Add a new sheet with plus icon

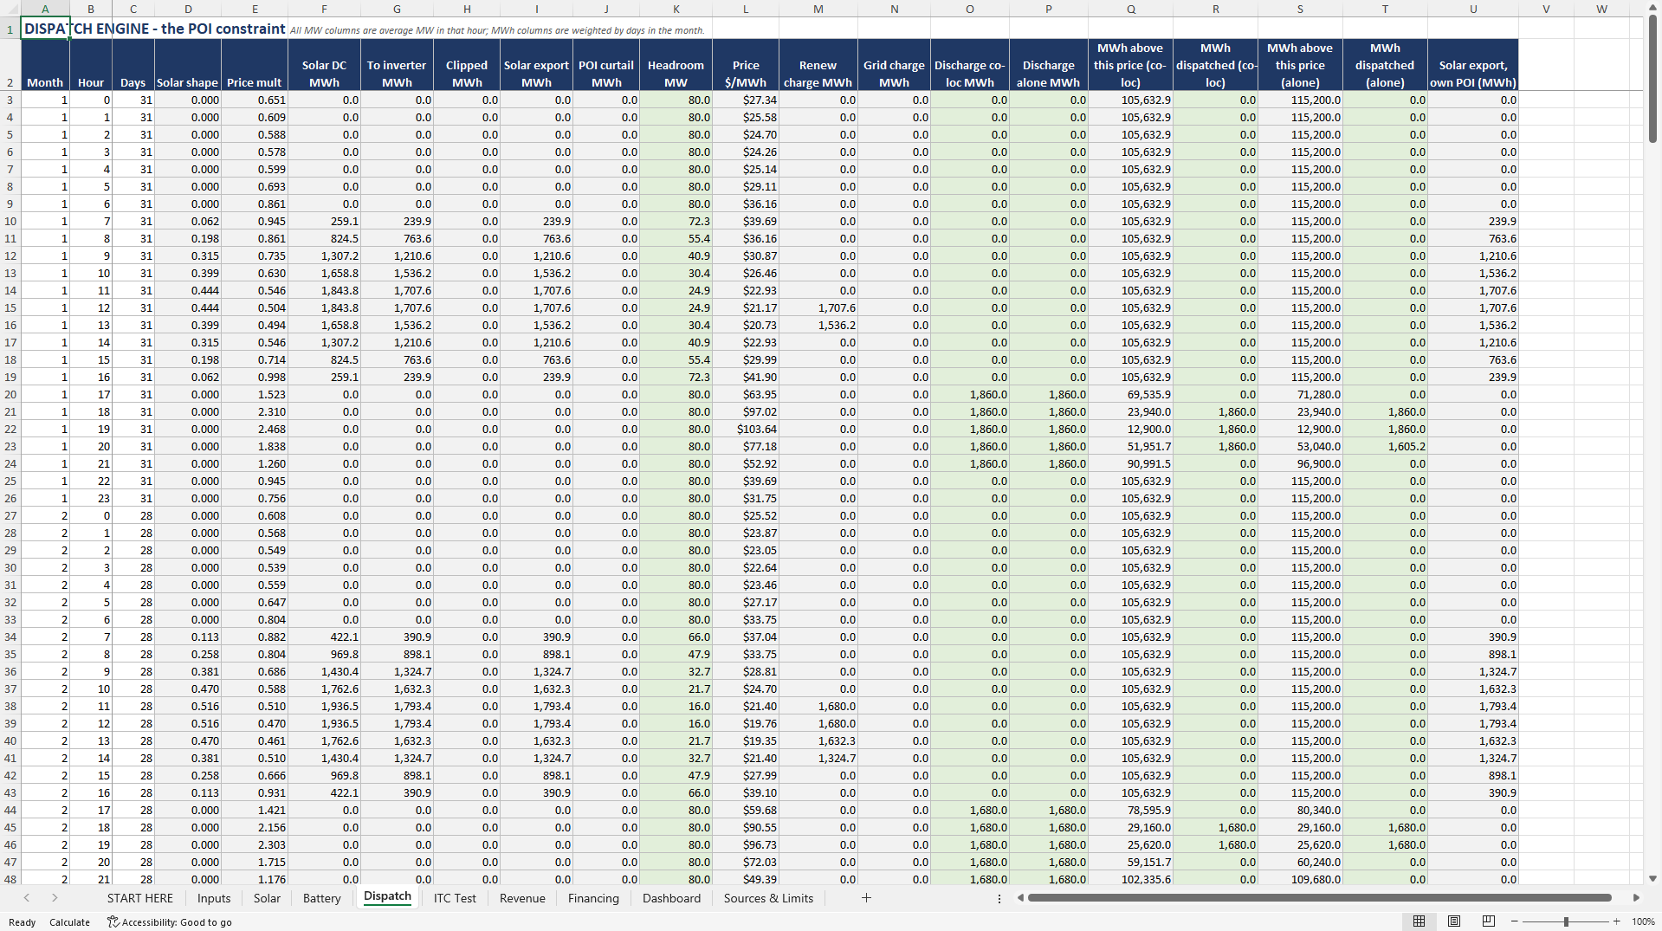(x=866, y=898)
